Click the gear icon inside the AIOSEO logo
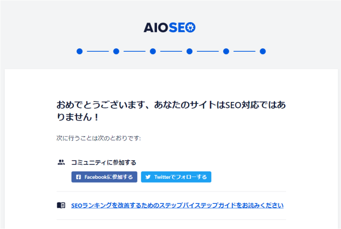 click(190, 28)
